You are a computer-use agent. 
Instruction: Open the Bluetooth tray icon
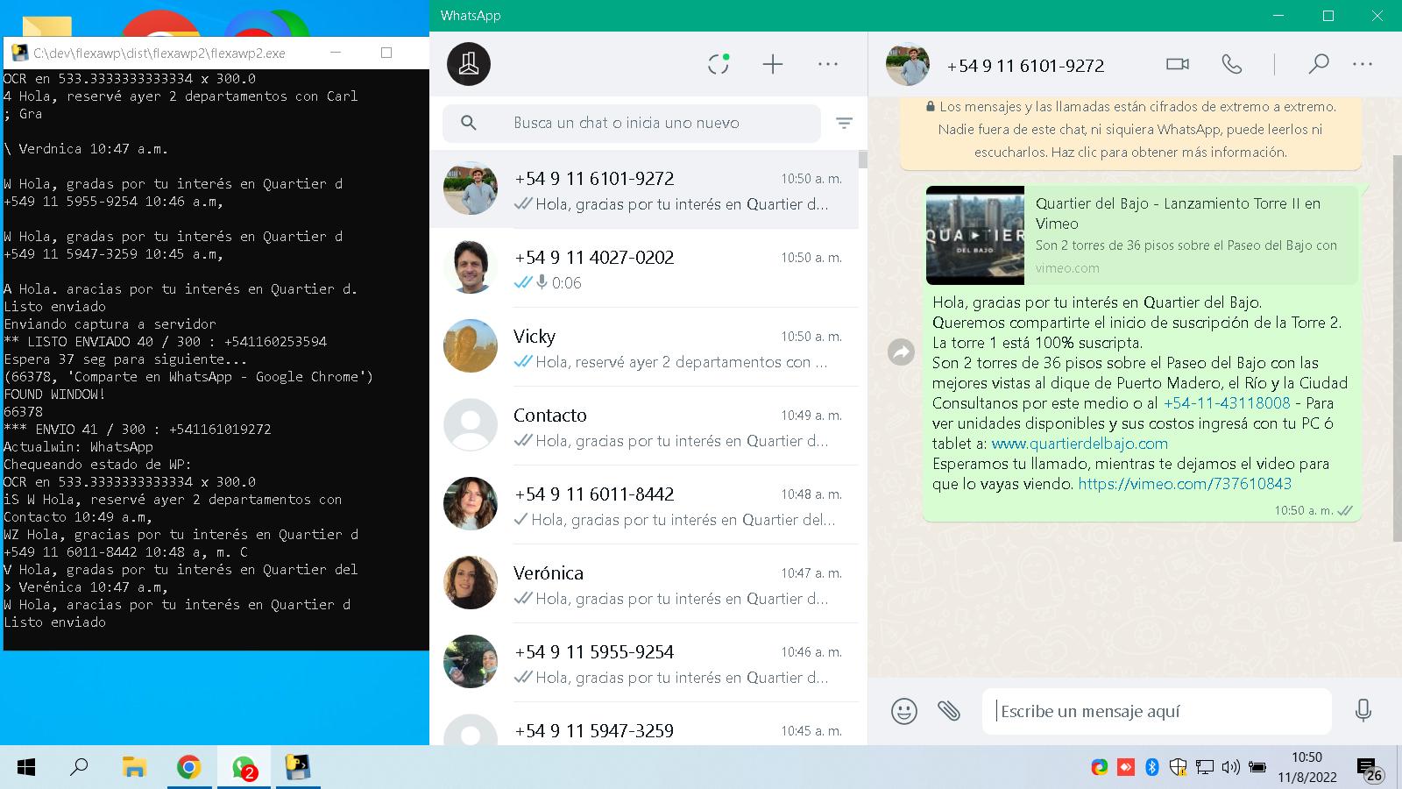tap(1152, 768)
